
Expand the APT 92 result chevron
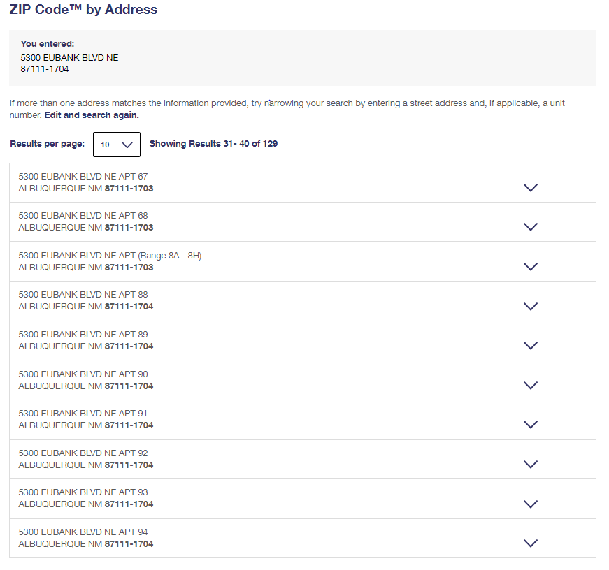[530, 464]
